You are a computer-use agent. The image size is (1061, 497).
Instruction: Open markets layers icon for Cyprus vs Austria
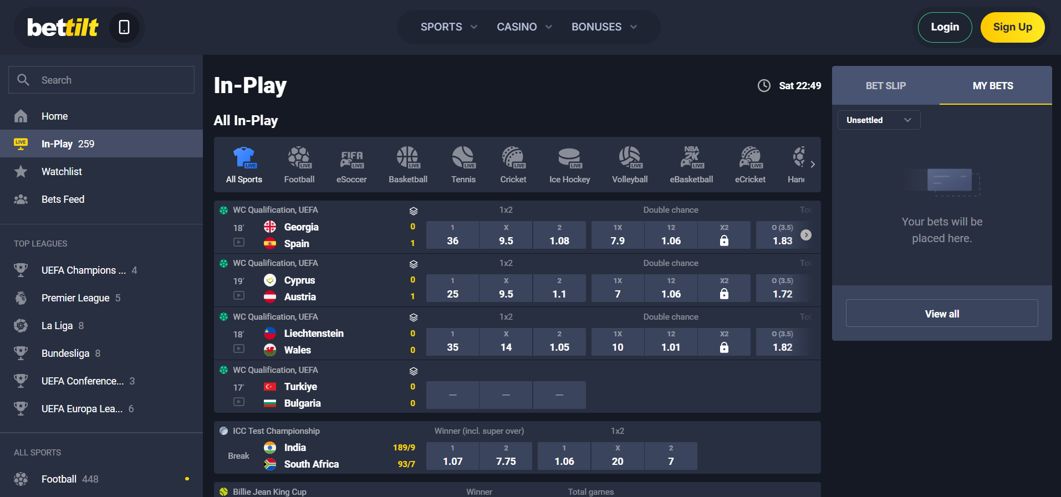pyautogui.click(x=414, y=264)
